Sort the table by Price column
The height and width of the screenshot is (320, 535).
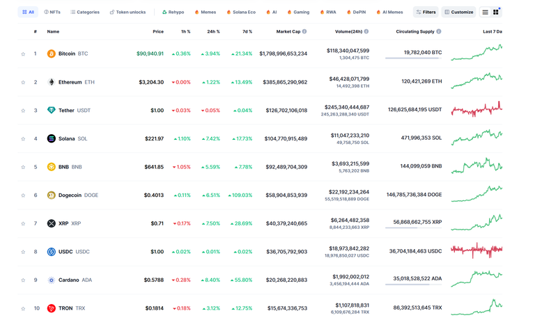[158, 32]
